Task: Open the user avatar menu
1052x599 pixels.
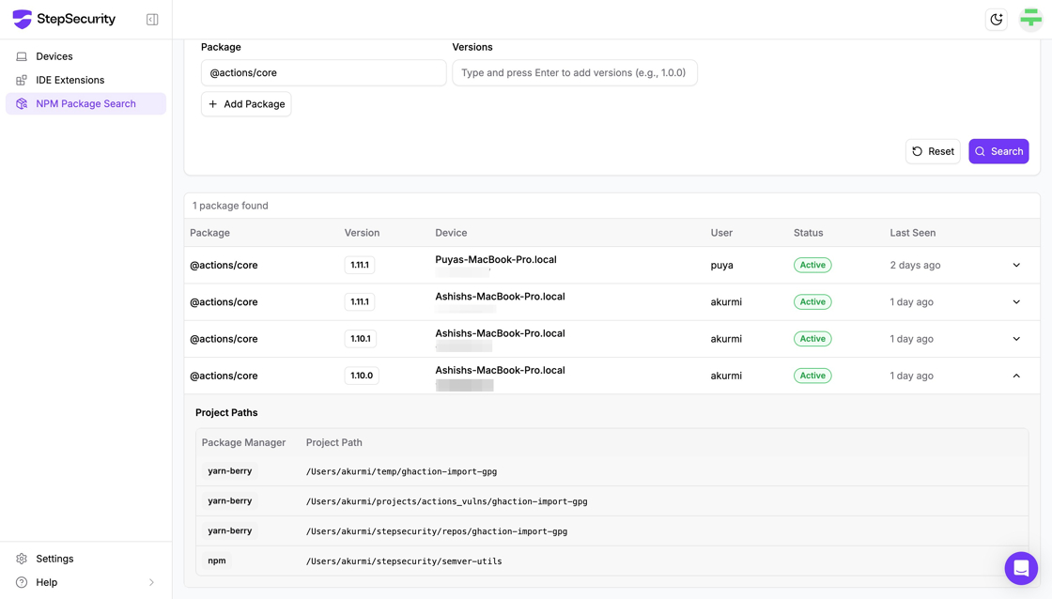Action: (x=1030, y=19)
